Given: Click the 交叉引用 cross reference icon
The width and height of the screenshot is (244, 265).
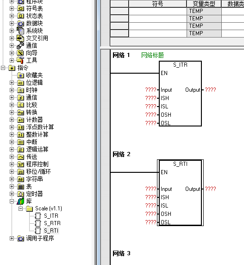Looking at the screenshot, I should [x=20, y=38].
